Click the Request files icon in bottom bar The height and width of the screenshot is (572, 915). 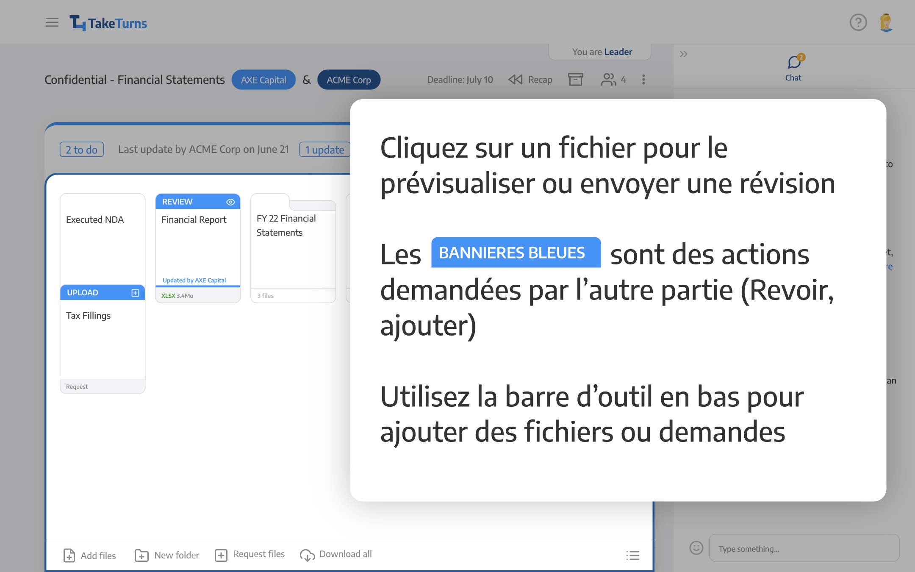point(221,555)
